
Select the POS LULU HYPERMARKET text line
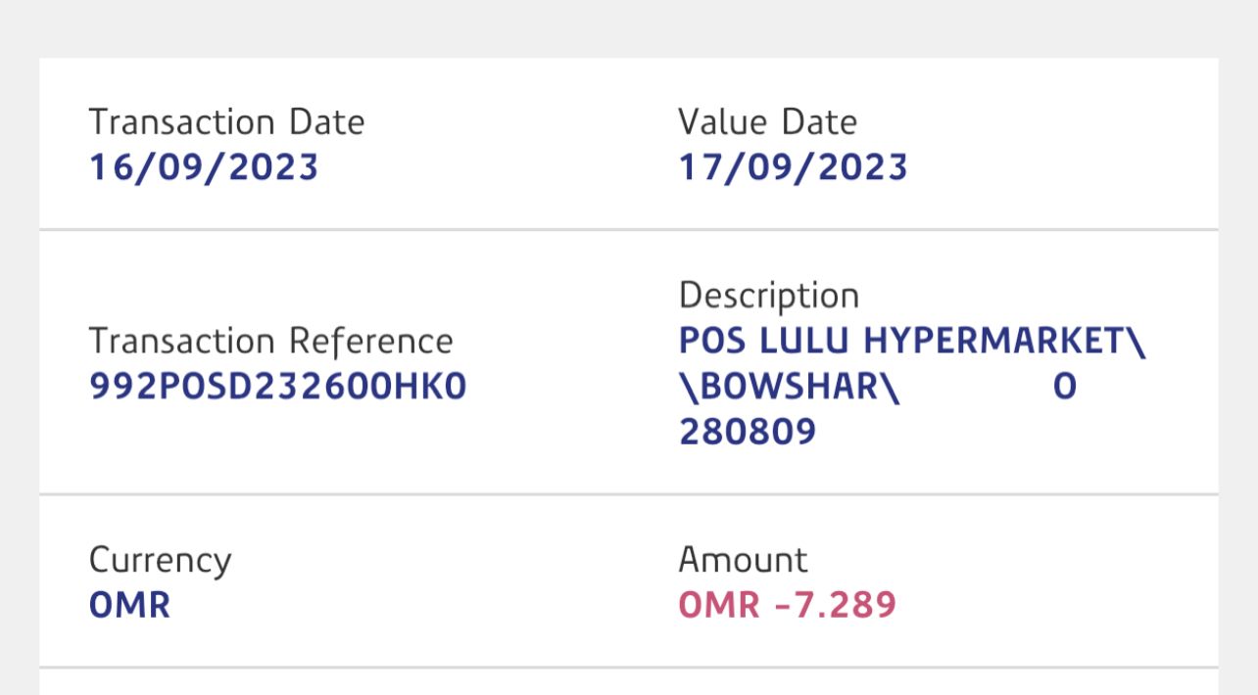pyautogui.click(x=911, y=341)
